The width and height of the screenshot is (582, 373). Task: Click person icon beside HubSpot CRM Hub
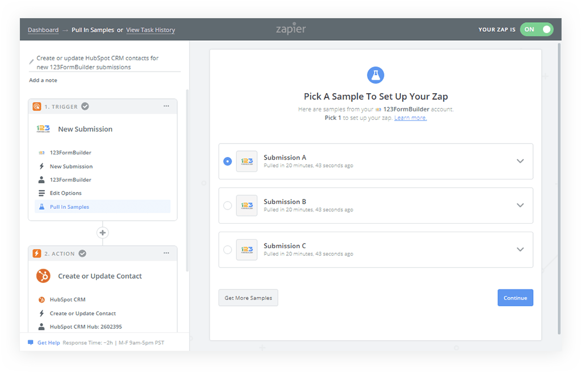click(41, 326)
